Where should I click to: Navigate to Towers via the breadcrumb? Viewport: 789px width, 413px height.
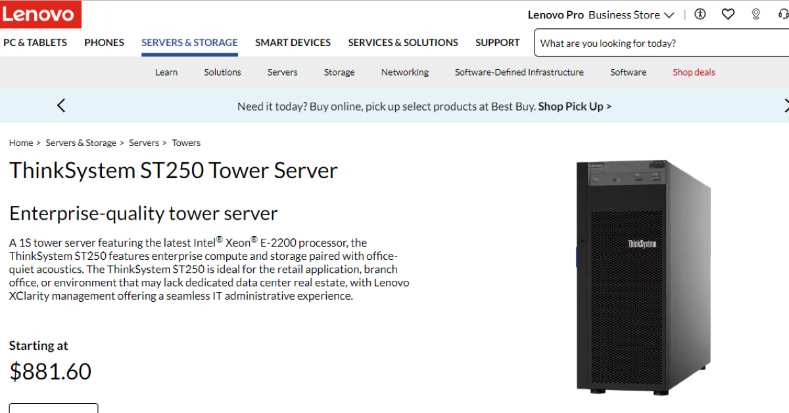[186, 143]
